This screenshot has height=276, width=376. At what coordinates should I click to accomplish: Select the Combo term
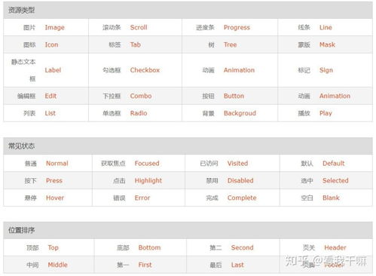141,96
